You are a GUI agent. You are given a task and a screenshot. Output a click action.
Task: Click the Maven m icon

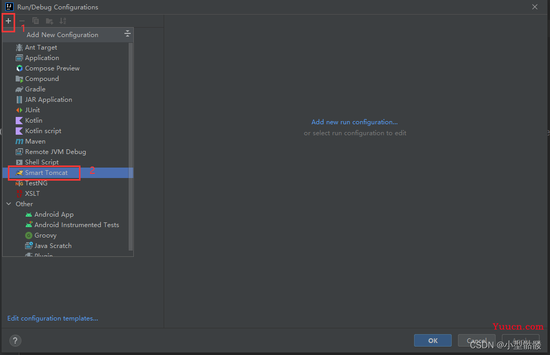click(x=19, y=141)
